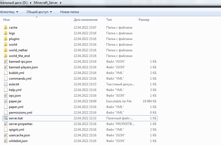Click the 0 КБ size of permissions.yml
The height and width of the screenshot is (145, 221).
pos(153,112)
